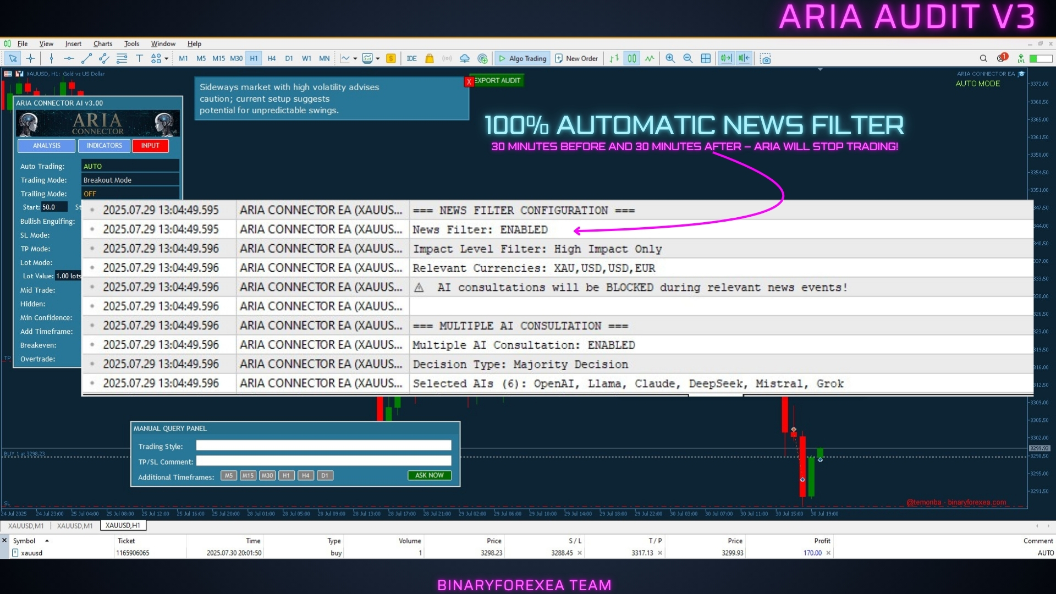Viewport: 1056px width, 594px height.
Task: Click the Trading Style input field
Action: [323, 446]
